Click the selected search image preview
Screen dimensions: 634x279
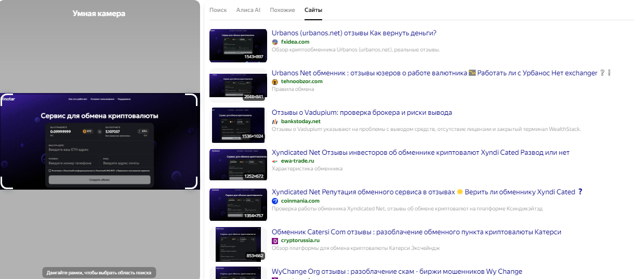99,141
